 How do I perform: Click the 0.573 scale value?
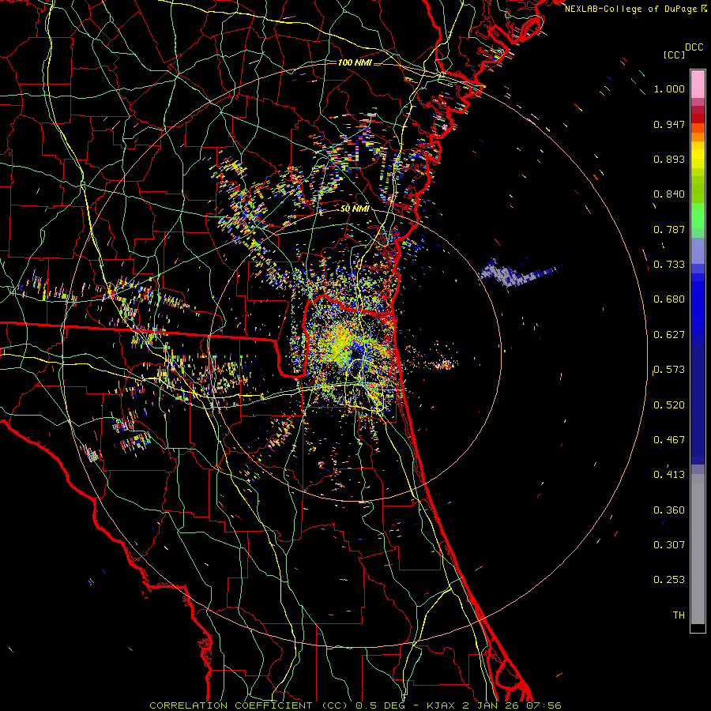pos(669,370)
